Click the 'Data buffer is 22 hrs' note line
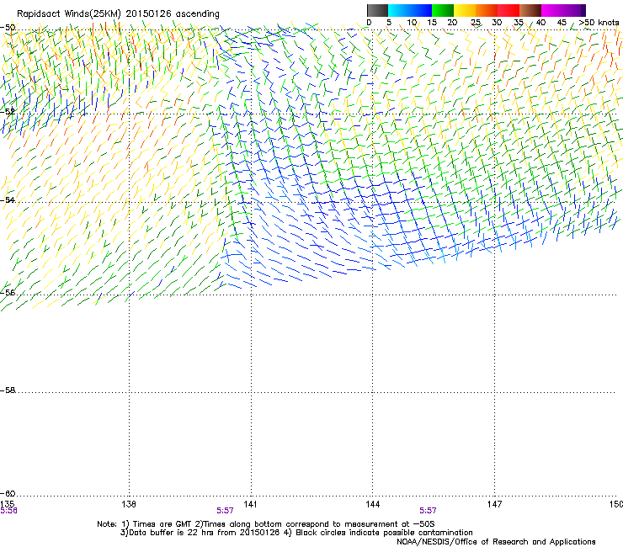Screen dimensions: 623x547 [x=296, y=533]
